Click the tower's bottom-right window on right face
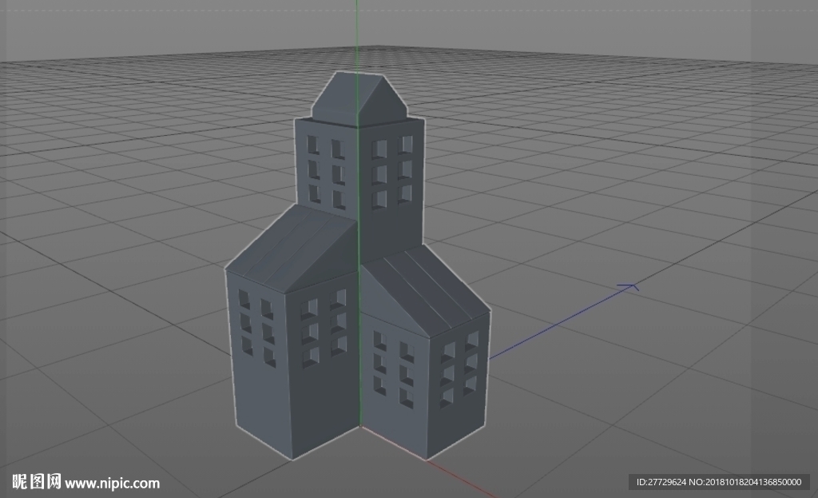 (405, 193)
